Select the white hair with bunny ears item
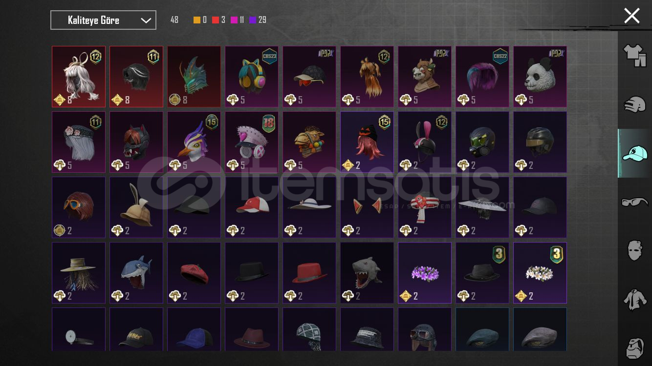 click(x=79, y=77)
